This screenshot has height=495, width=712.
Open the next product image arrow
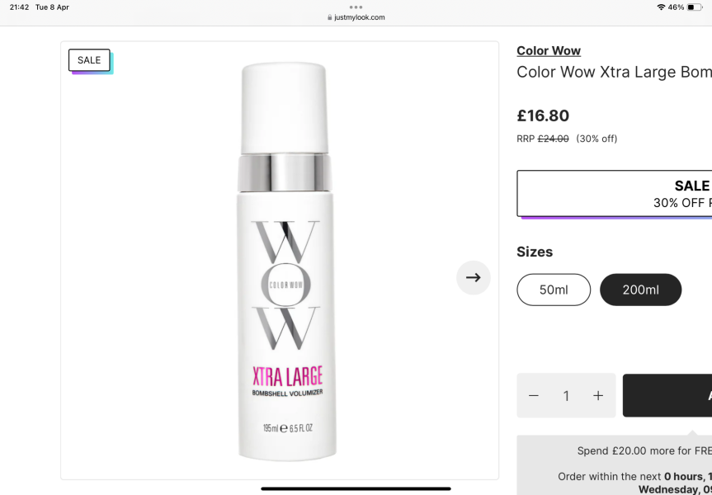point(473,278)
